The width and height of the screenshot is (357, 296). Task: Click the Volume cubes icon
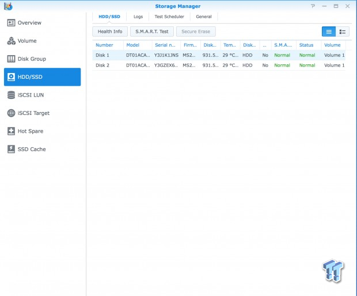pos(11,41)
